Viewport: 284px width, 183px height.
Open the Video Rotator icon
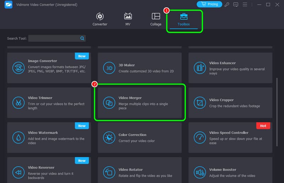(109, 172)
